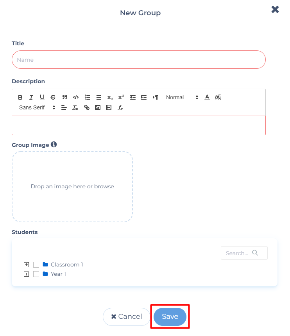This screenshot has height=336, width=290.
Task: Start an ordered numbered list
Action: point(88,97)
